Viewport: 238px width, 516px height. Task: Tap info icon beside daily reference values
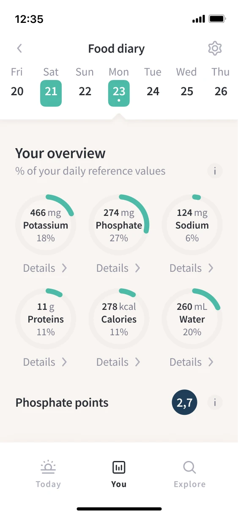click(x=215, y=171)
